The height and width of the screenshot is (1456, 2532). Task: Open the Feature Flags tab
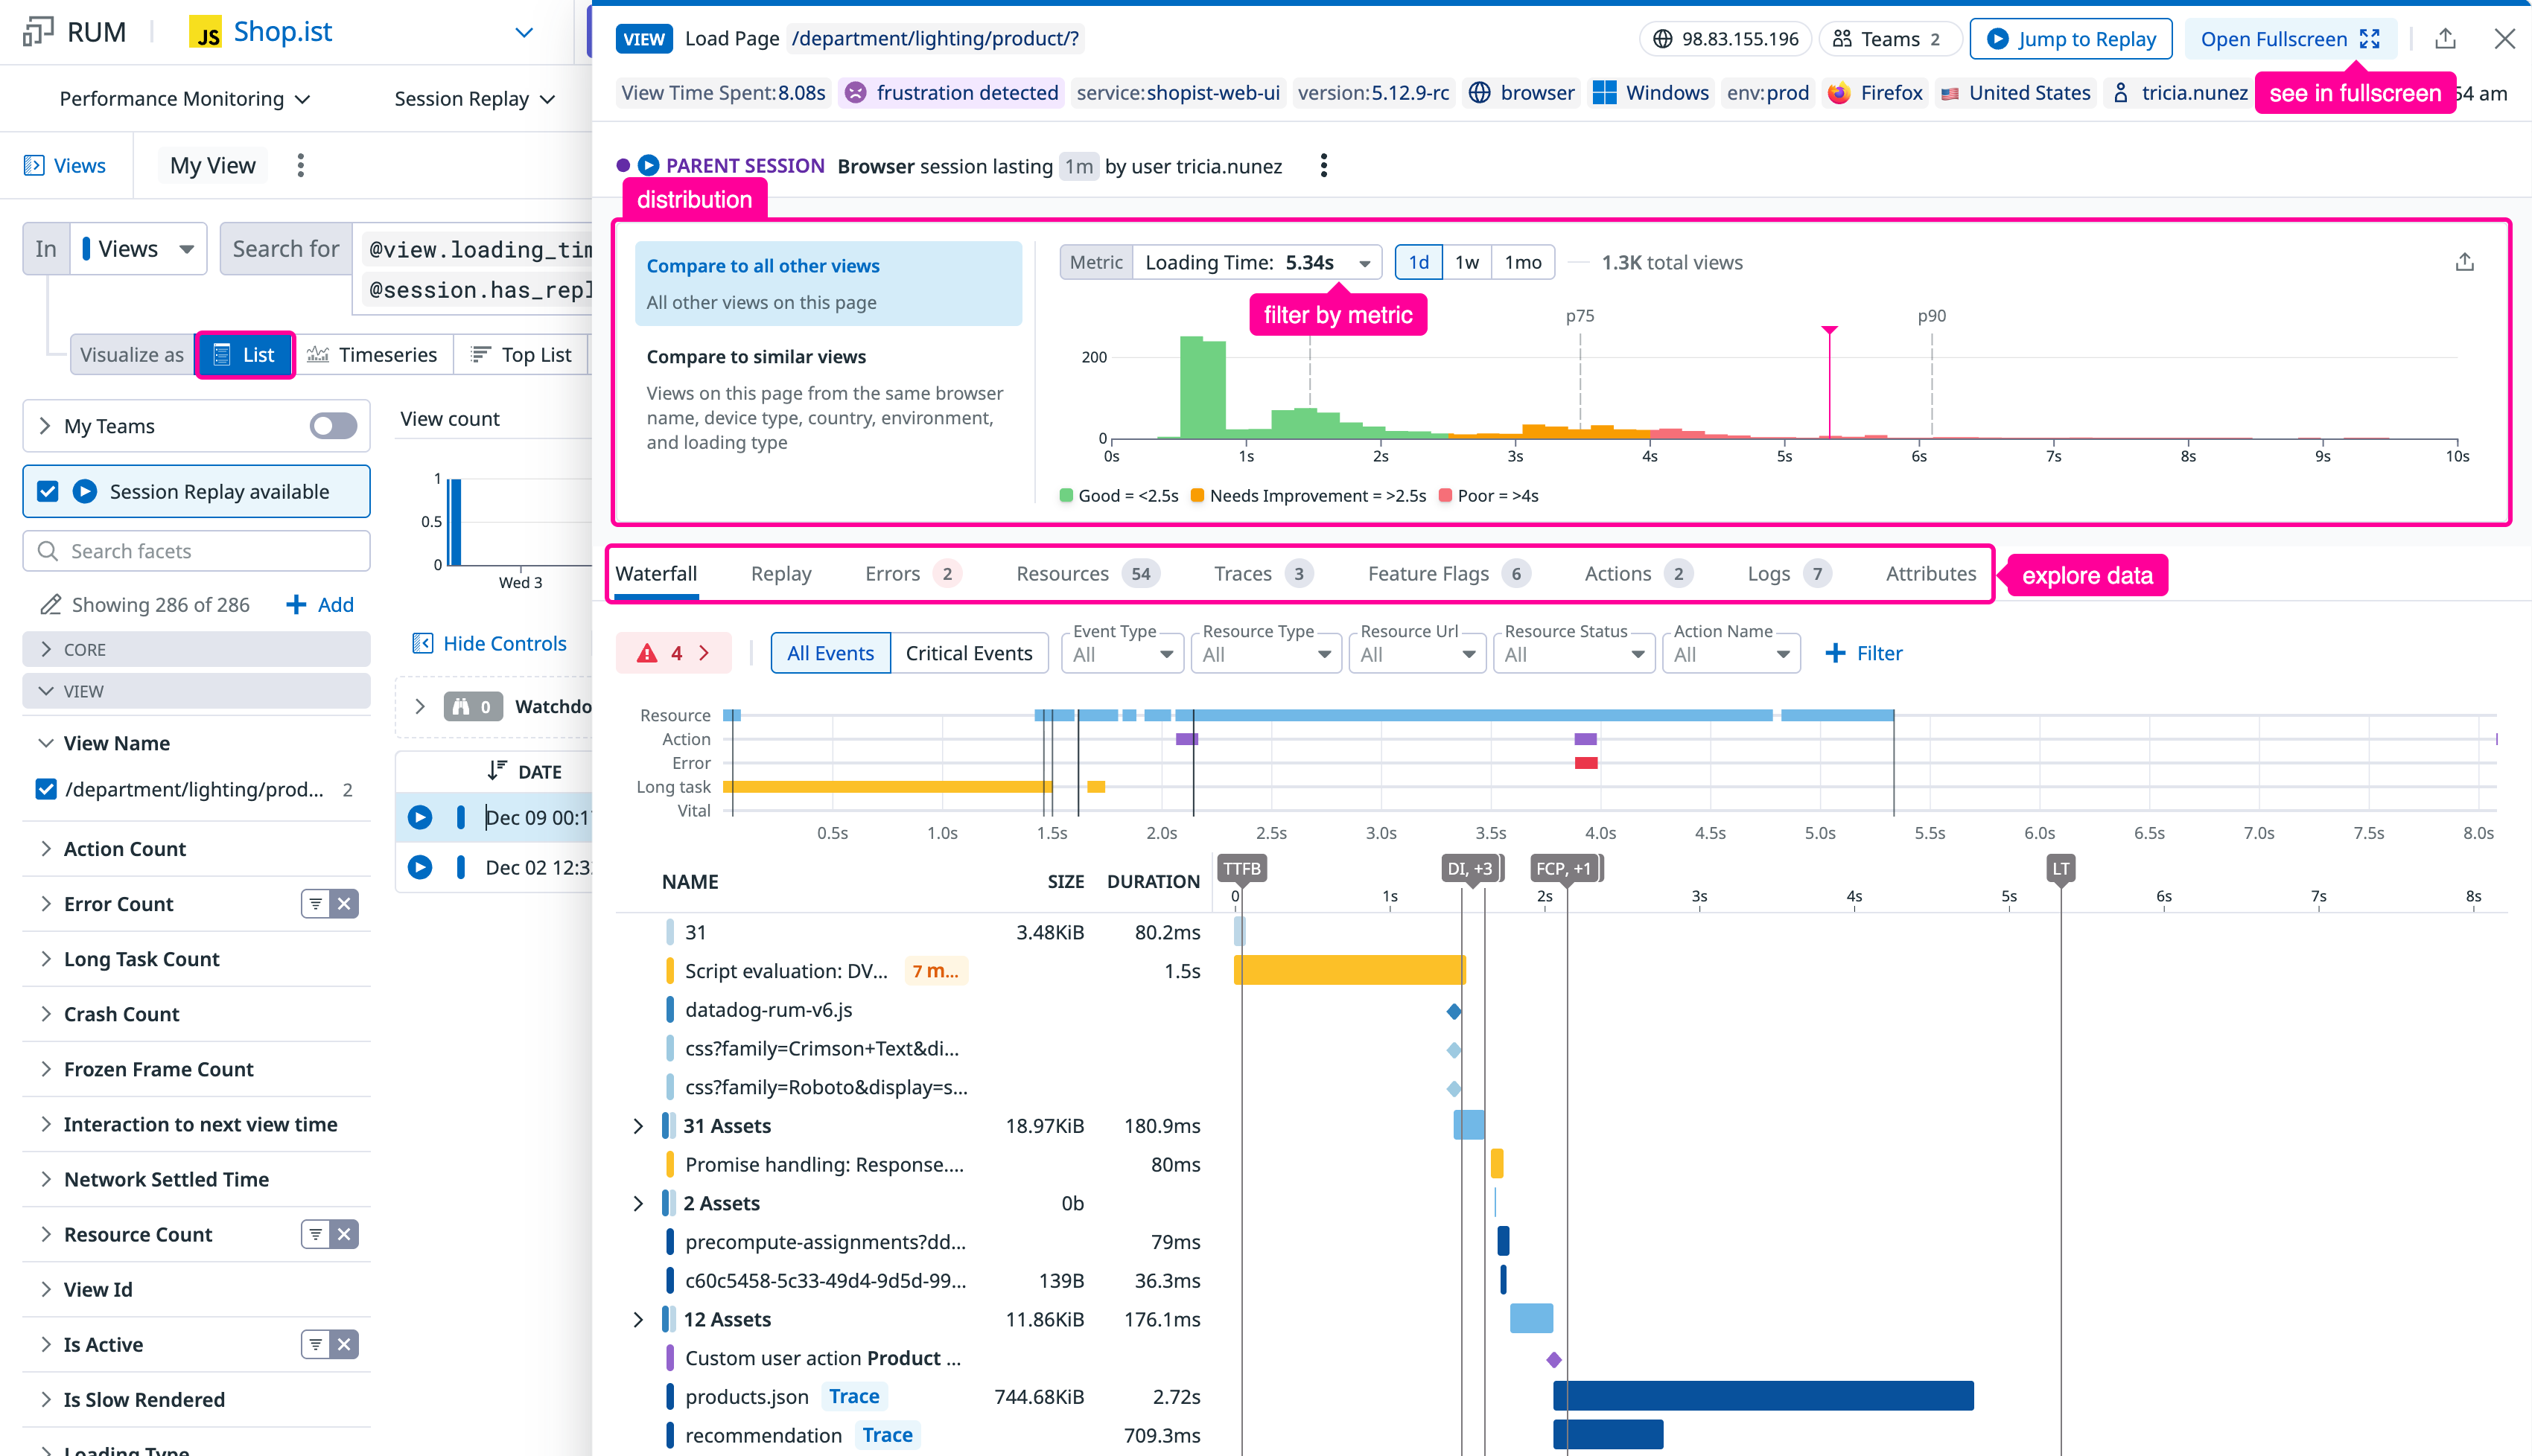(1428, 573)
